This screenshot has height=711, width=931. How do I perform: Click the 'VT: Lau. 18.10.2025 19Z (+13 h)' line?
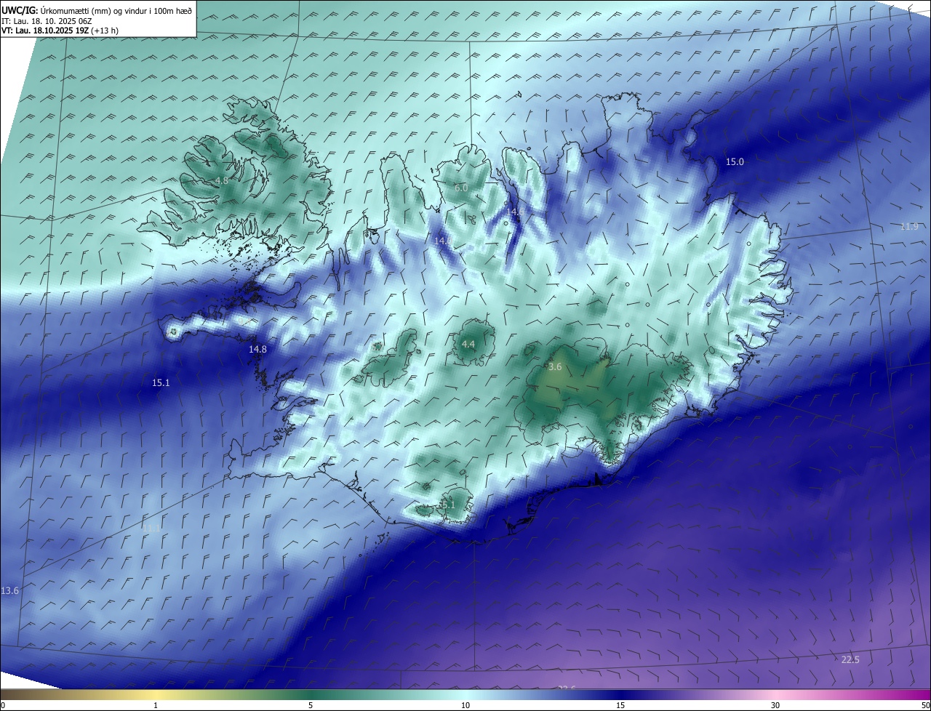[60, 31]
